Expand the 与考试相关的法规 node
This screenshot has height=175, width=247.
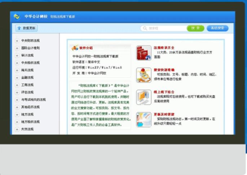(17, 100)
